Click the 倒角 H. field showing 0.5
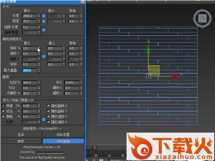 (x=30, y=117)
